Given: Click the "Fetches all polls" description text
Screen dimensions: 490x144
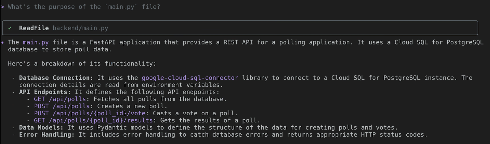Looking at the screenshot, I should pos(160,99).
